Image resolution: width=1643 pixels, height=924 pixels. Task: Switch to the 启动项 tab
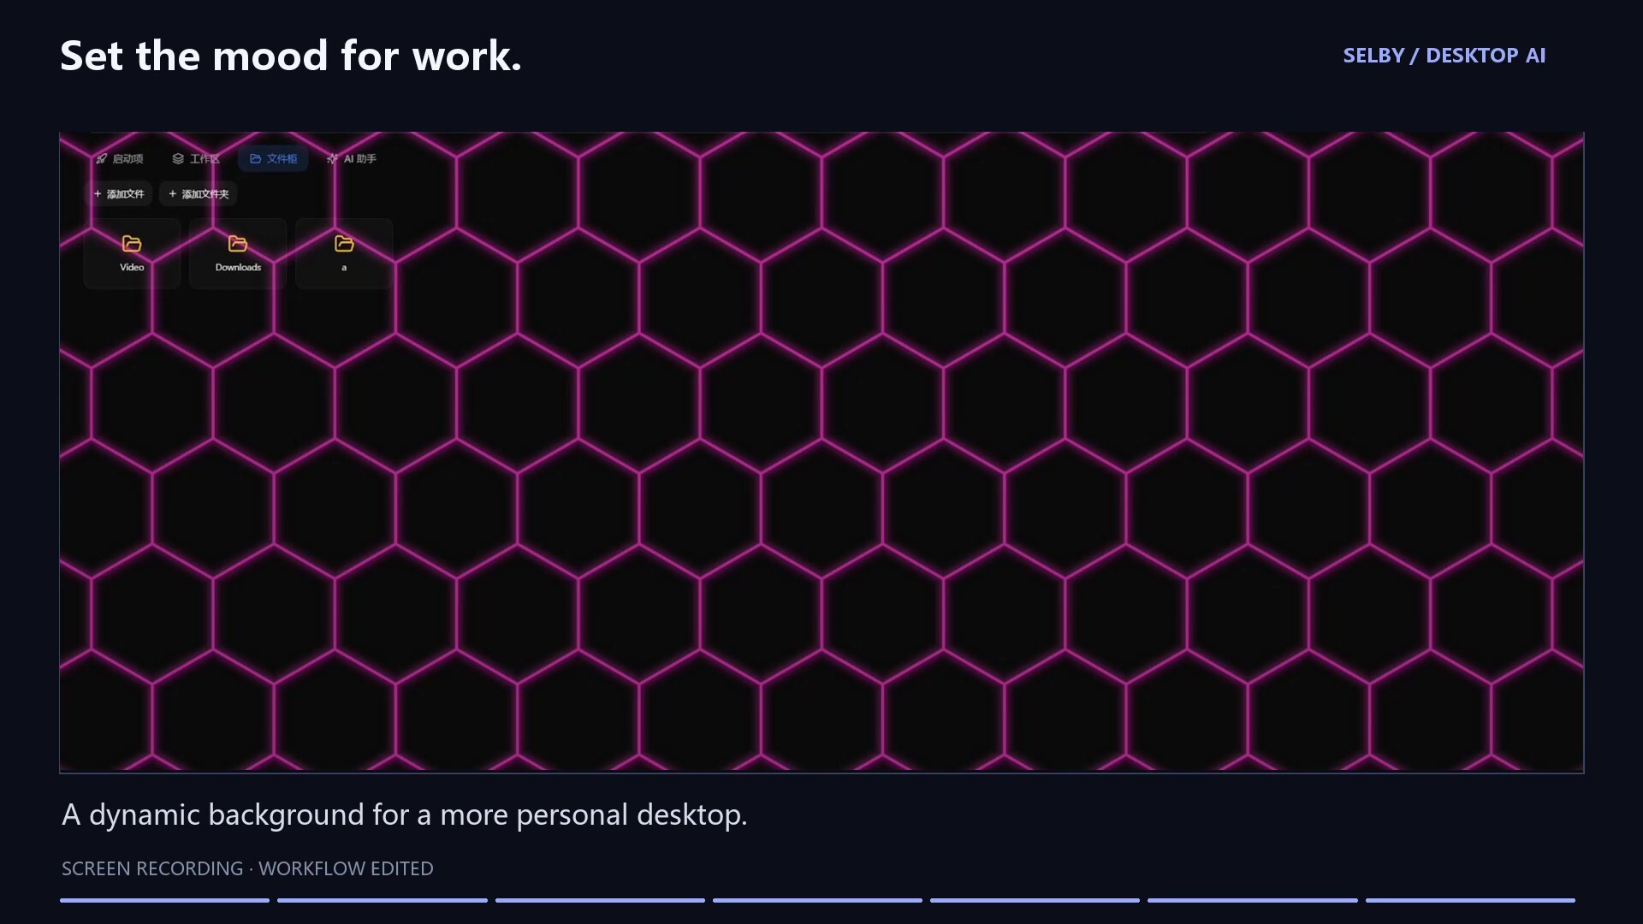[119, 158]
